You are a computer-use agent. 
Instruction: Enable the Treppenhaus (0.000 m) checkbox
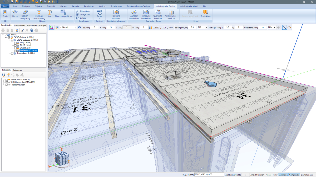(x=12, y=53)
